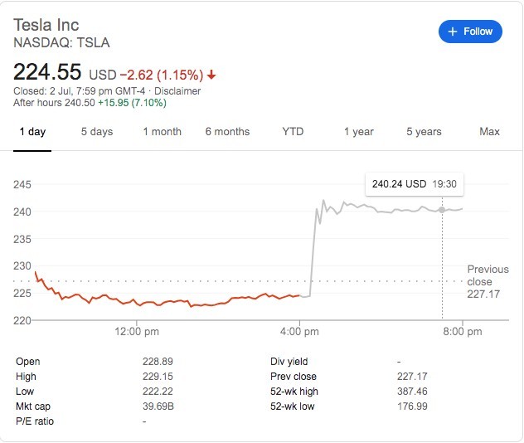Screen dimensions: 524x443
Task: Click the red down arrow price indicator
Action: coord(211,75)
